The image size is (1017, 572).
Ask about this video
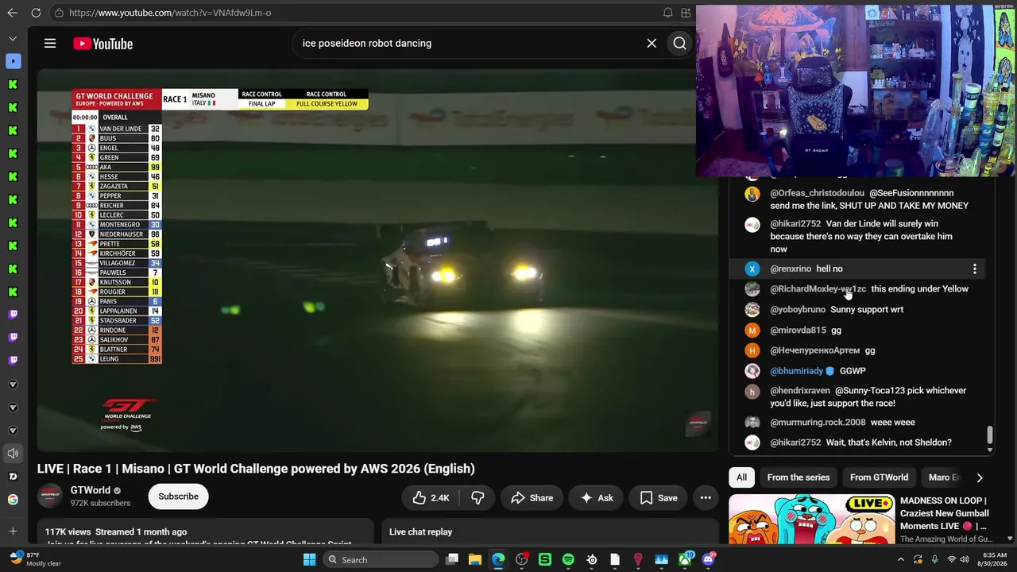597,498
